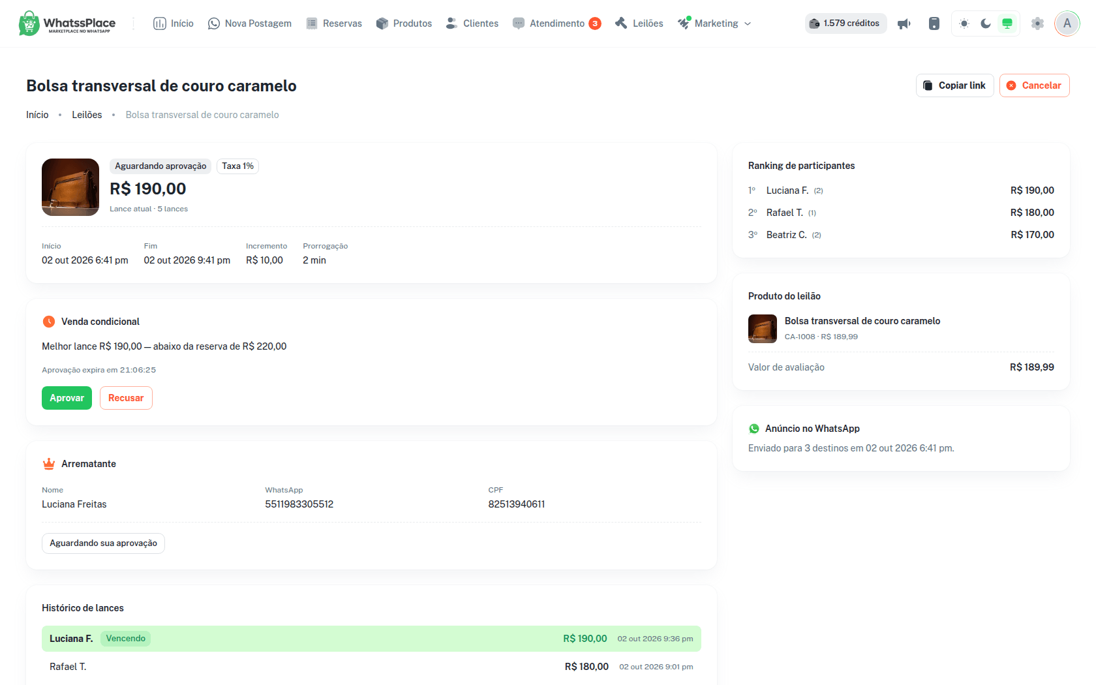The image size is (1096, 685).
Task: Click Luciana F. winning bid row
Action: (x=371, y=639)
